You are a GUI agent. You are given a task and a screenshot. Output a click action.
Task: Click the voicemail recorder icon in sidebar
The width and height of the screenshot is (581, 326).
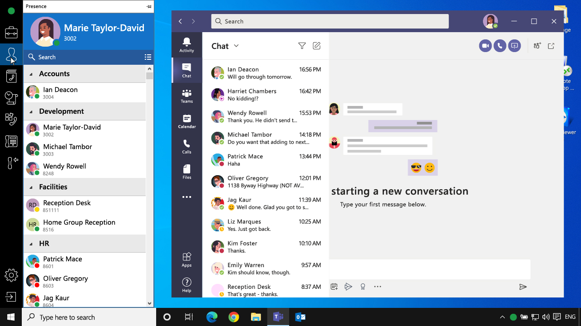click(11, 97)
